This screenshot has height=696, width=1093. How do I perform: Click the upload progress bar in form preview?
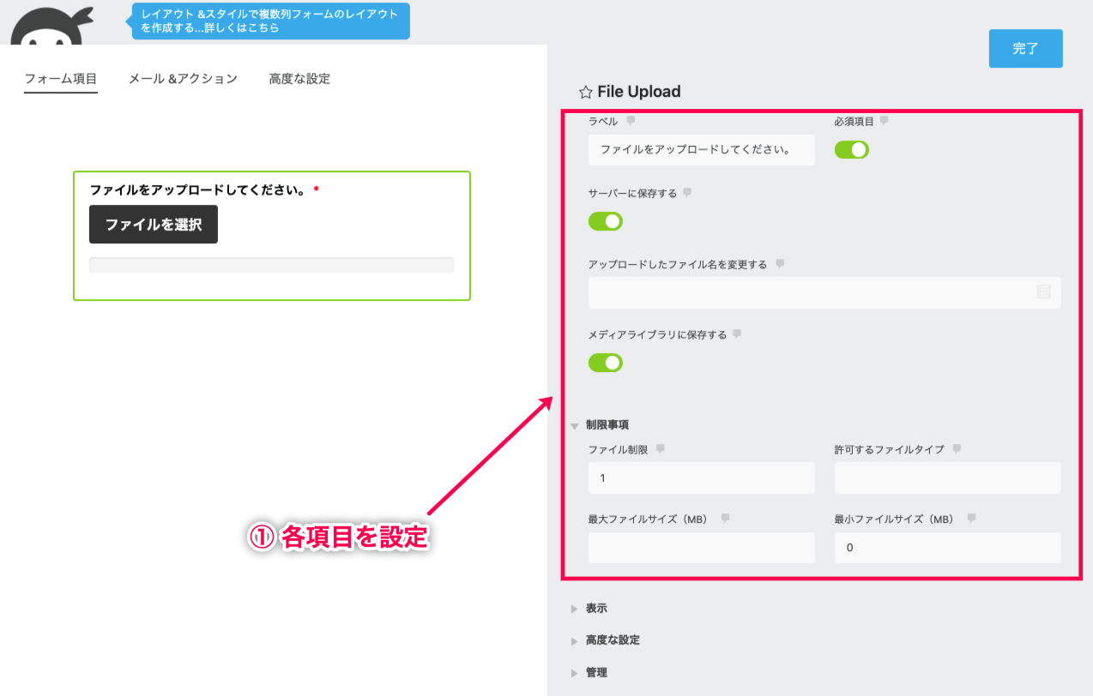click(x=271, y=265)
